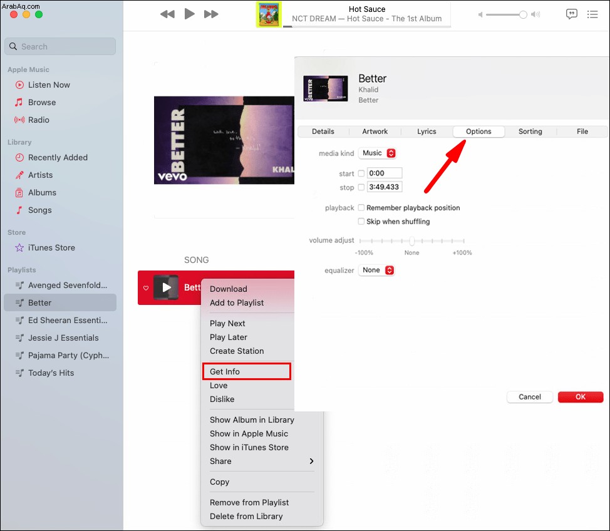This screenshot has width=610, height=531.
Task: Open the media kind Music dropdown
Action: point(378,153)
